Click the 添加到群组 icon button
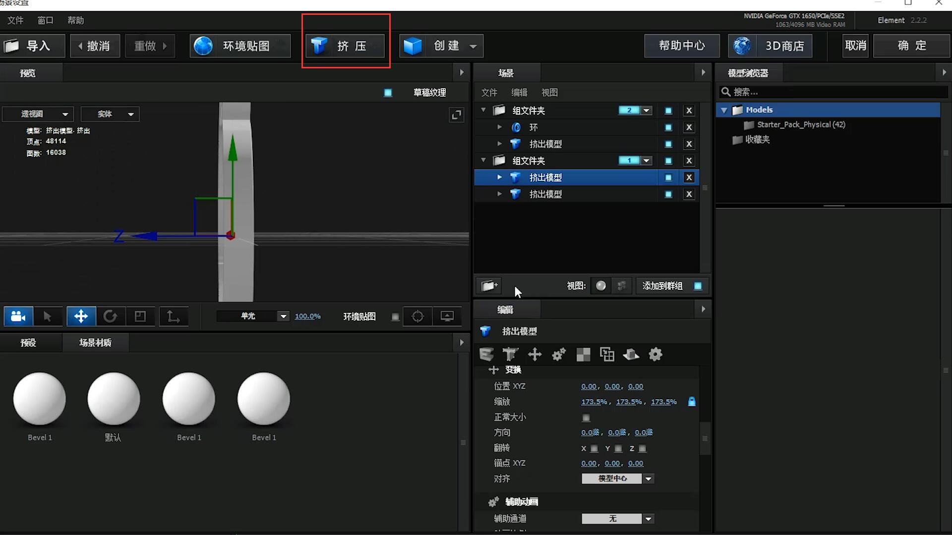The height and width of the screenshot is (535, 952). [x=697, y=285]
